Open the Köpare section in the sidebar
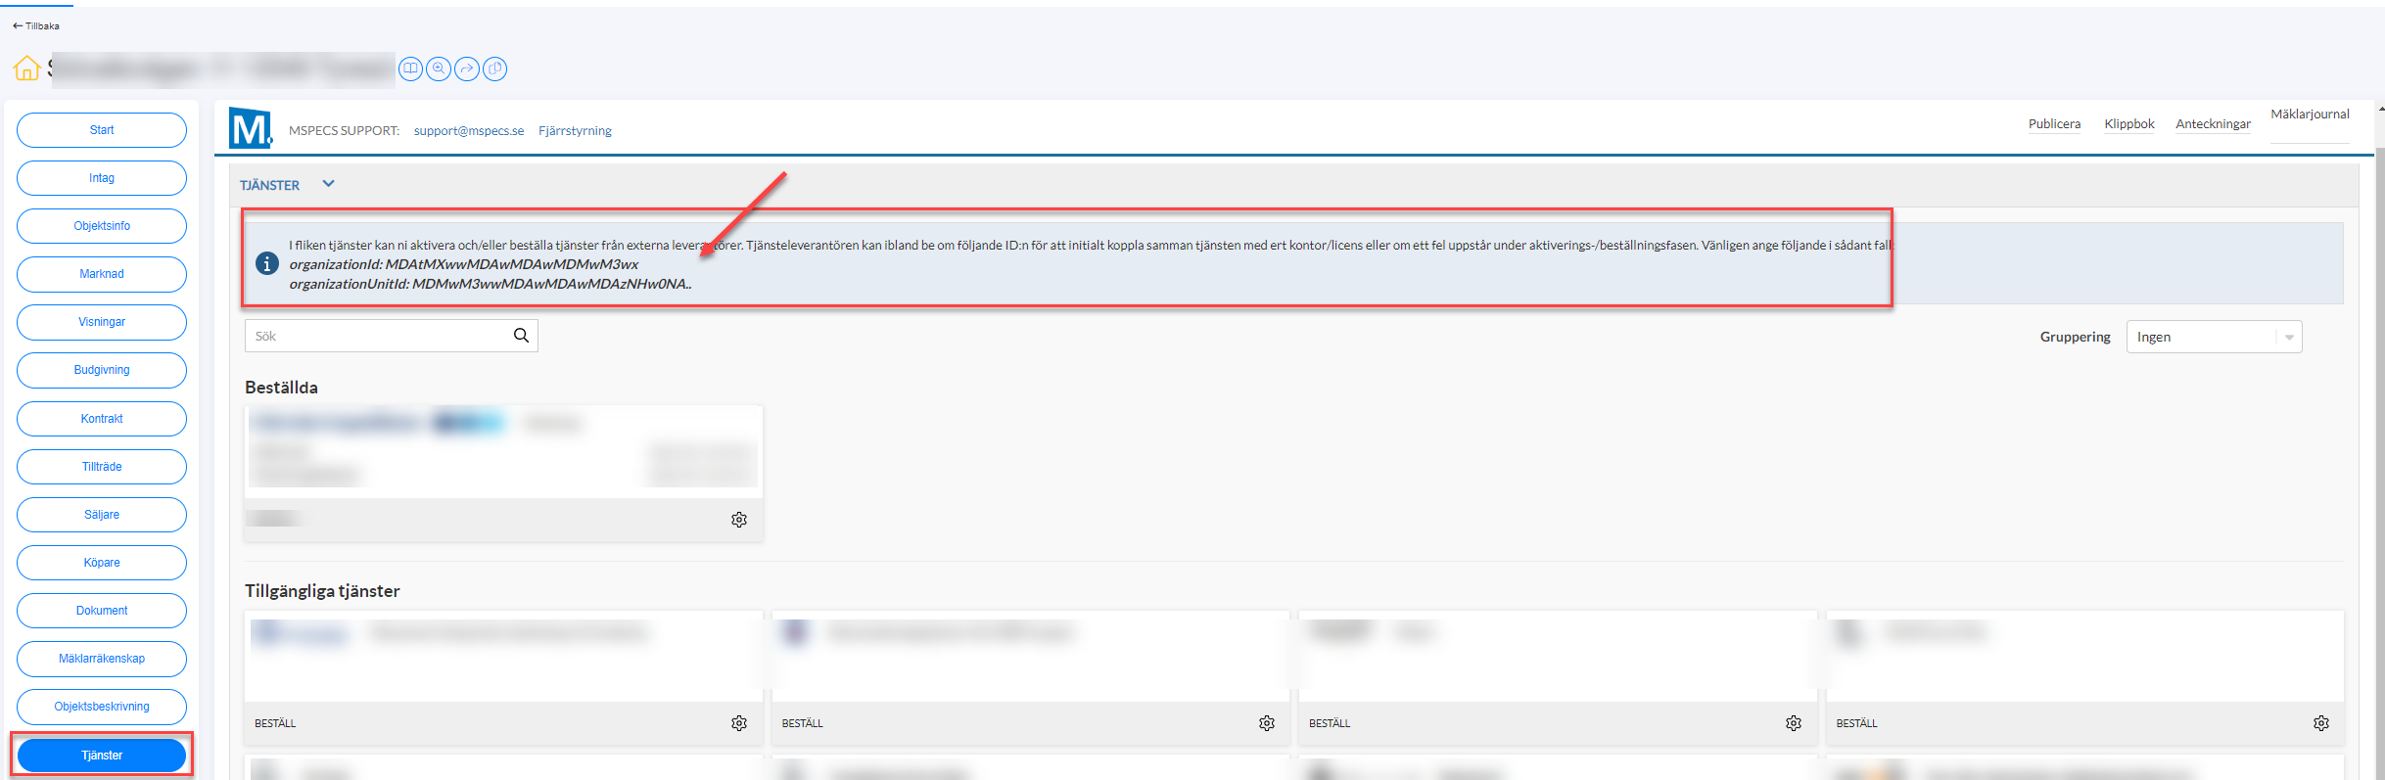The height and width of the screenshot is (780, 2385). pyautogui.click(x=102, y=563)
